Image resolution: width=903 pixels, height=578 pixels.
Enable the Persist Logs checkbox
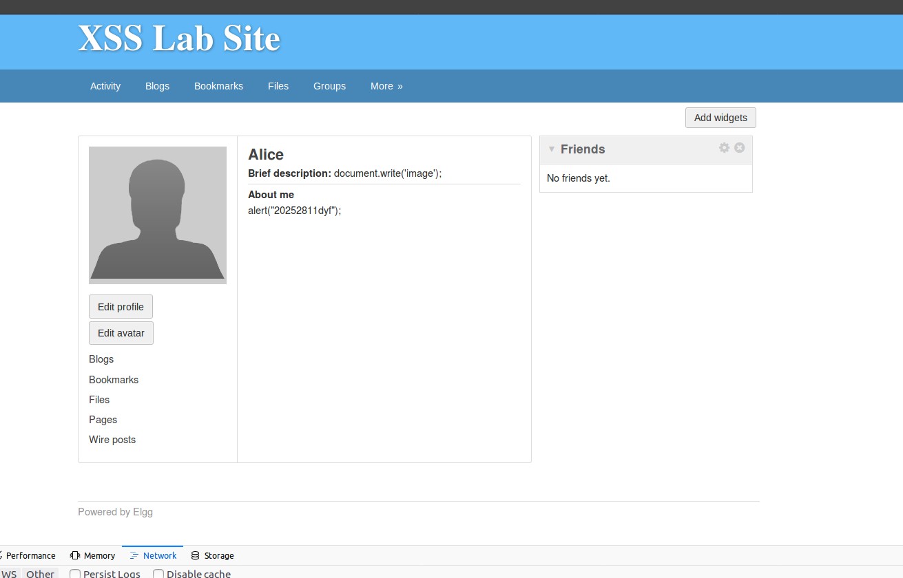76,574
